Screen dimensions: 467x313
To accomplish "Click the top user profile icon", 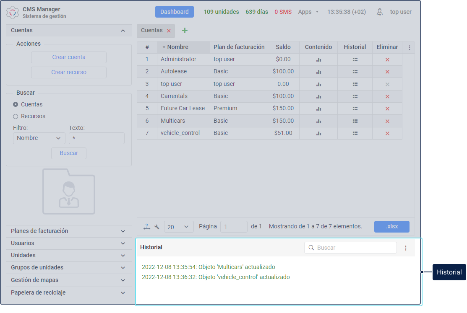I will [x=379, y=12].
